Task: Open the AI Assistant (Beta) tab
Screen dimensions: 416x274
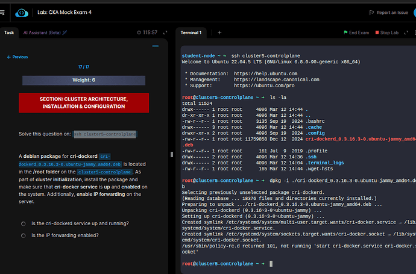Action: (43, 33)
